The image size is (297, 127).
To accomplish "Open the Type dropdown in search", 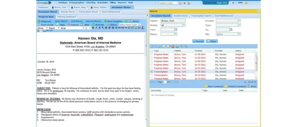I will (239, 25).
